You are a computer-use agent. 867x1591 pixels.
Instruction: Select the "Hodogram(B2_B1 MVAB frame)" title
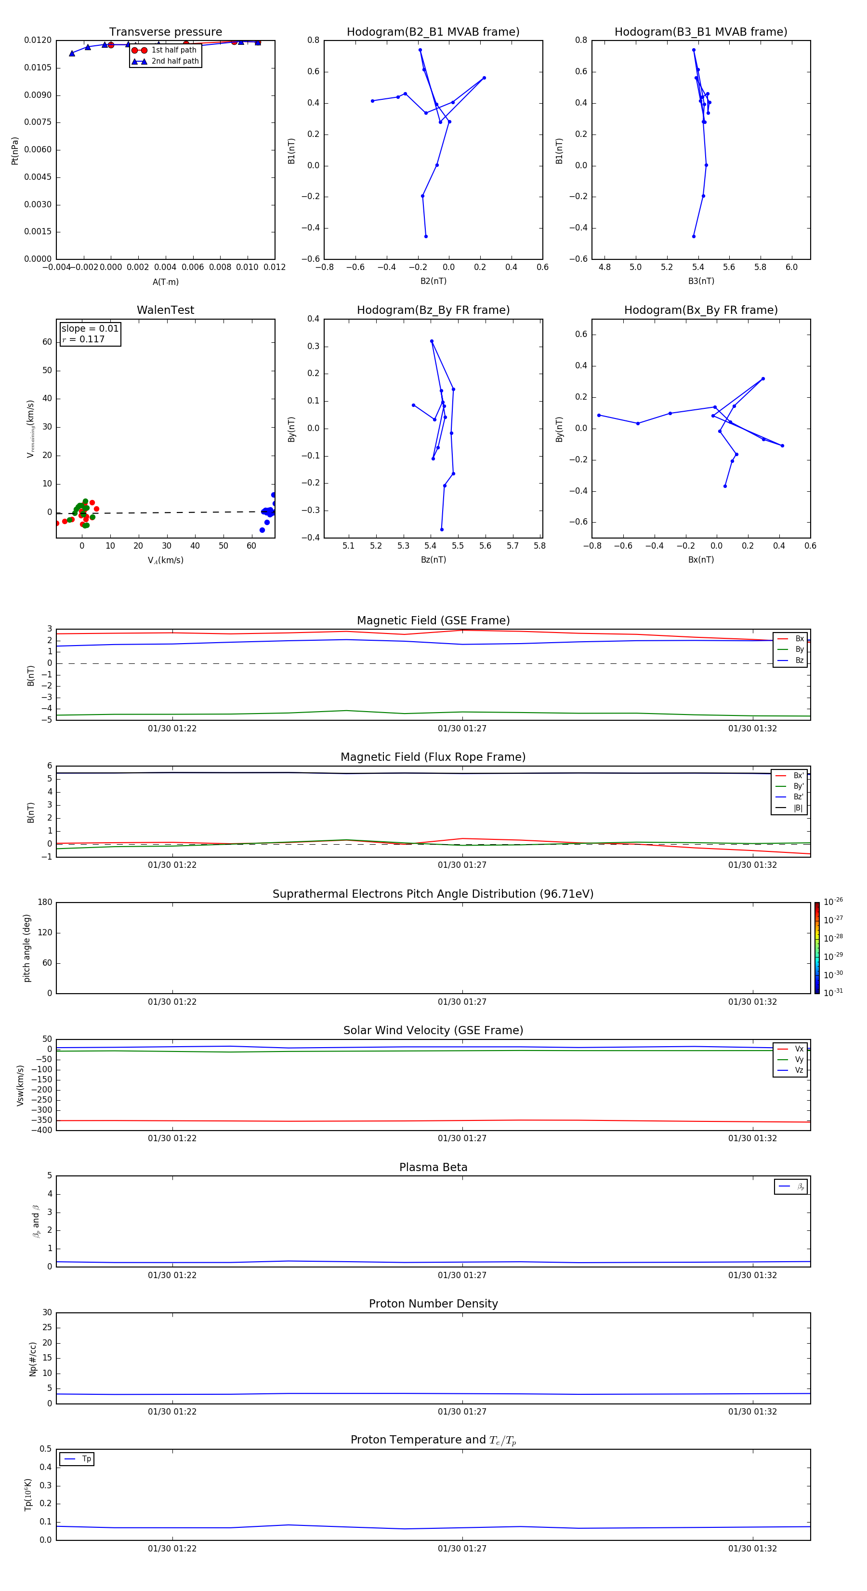(x=433, y=32)
